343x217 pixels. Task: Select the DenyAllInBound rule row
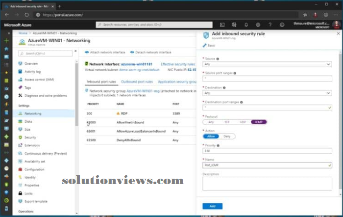click(141, 140)
